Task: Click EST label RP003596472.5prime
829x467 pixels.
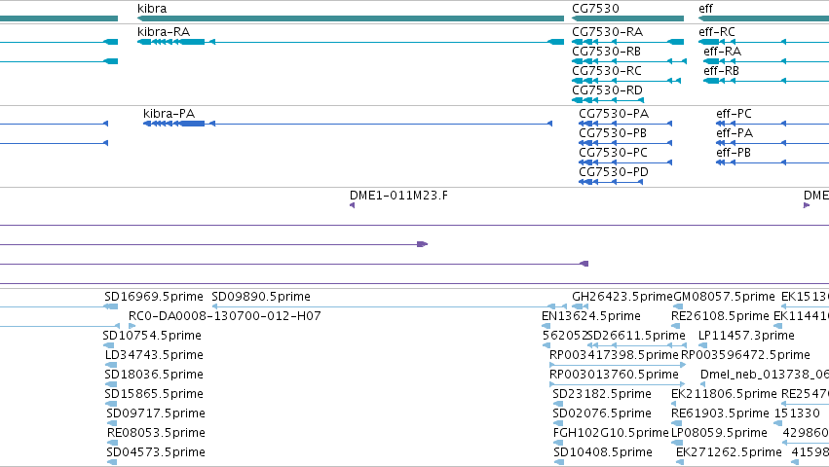Action: [x=745, y=355]
